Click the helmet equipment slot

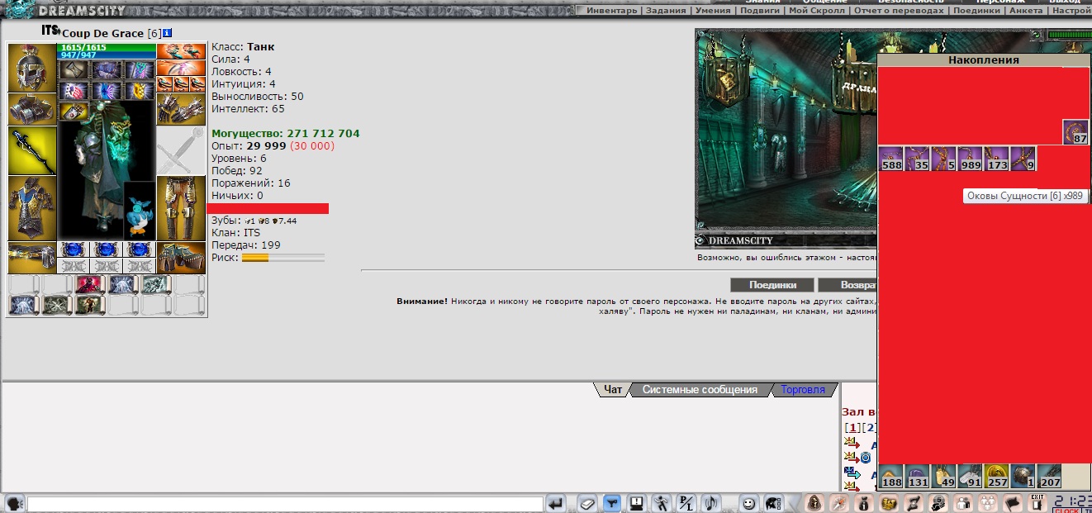pyautogui.click(x=31, y=68)
